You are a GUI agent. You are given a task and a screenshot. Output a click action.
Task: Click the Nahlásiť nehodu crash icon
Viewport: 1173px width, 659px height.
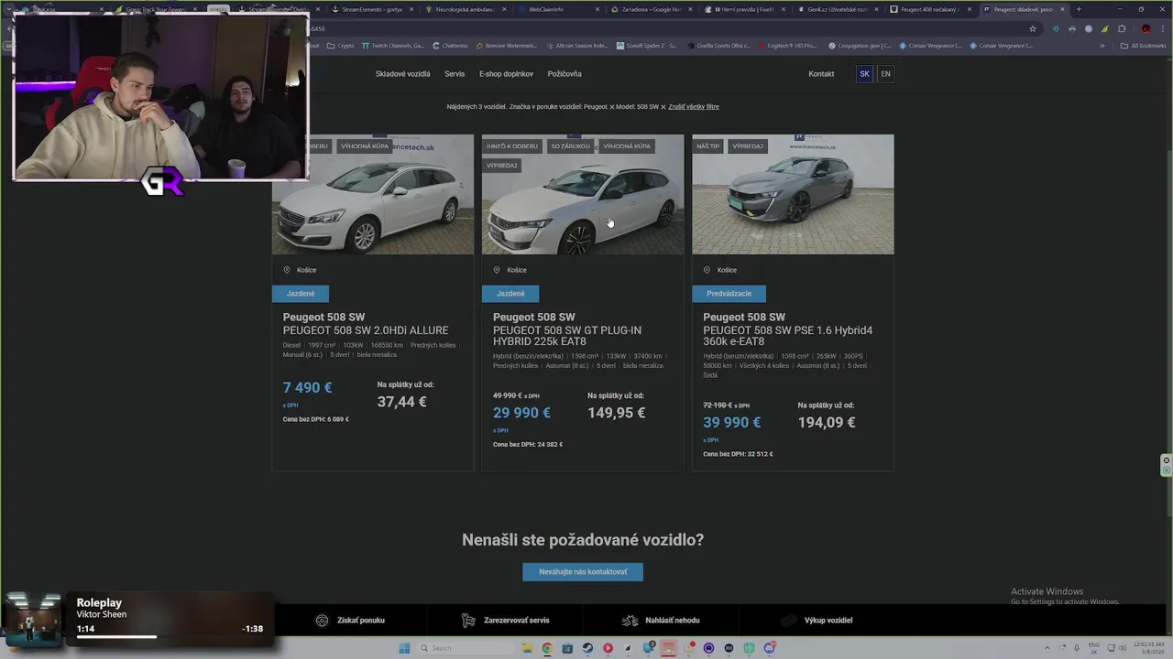(x=630, y=621)
